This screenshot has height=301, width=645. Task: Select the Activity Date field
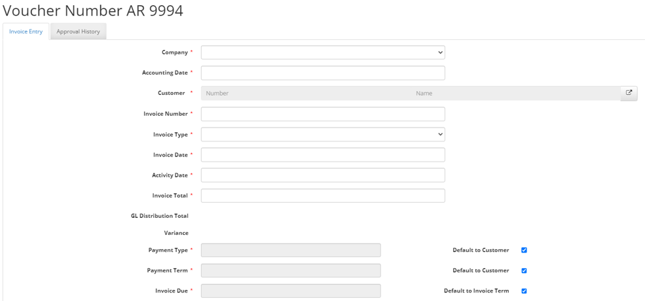click(x=323, y=175)
